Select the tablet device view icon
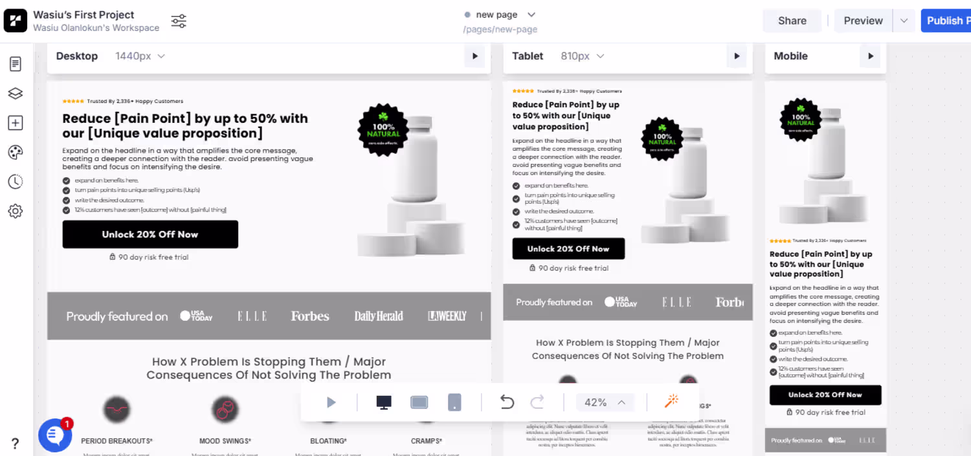This screenshot has width=971, height=456. click(x=419, y=402)
